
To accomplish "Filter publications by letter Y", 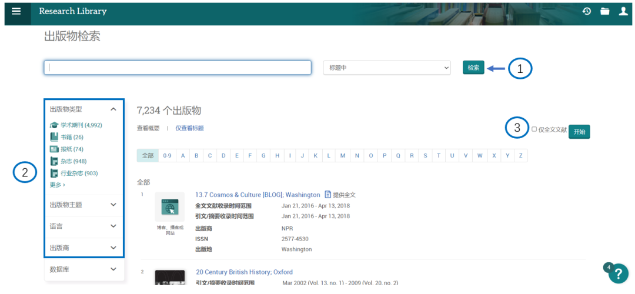I will coord(507,155).
